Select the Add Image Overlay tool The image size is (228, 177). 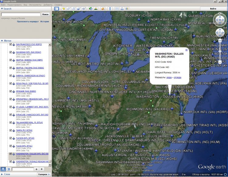pyautogui.click(x=79, y=9)
